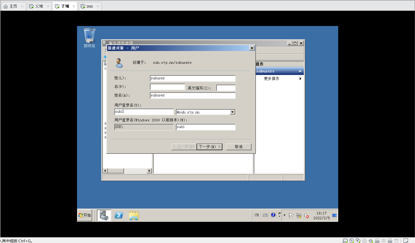Screen dimensions: 415x243
Task: Click the 取消 cancel button
Action: tap(238, 147)
